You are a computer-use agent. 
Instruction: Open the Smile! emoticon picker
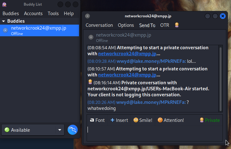click(x=143, y=120)
